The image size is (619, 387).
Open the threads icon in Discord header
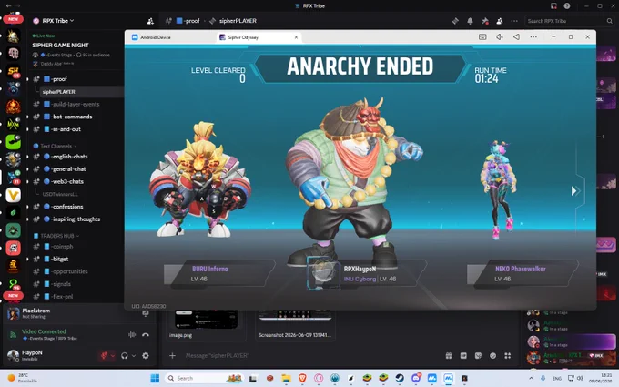[455, 21]
